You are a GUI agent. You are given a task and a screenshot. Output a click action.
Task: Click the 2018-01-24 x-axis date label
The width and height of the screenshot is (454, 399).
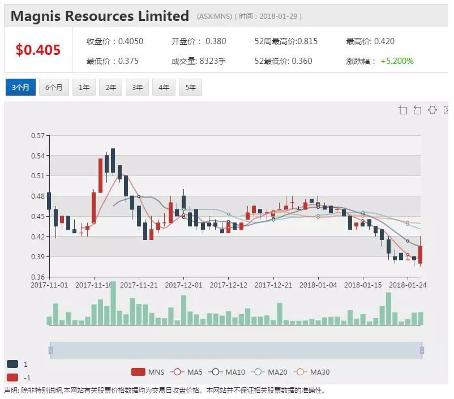click(408, 285)
